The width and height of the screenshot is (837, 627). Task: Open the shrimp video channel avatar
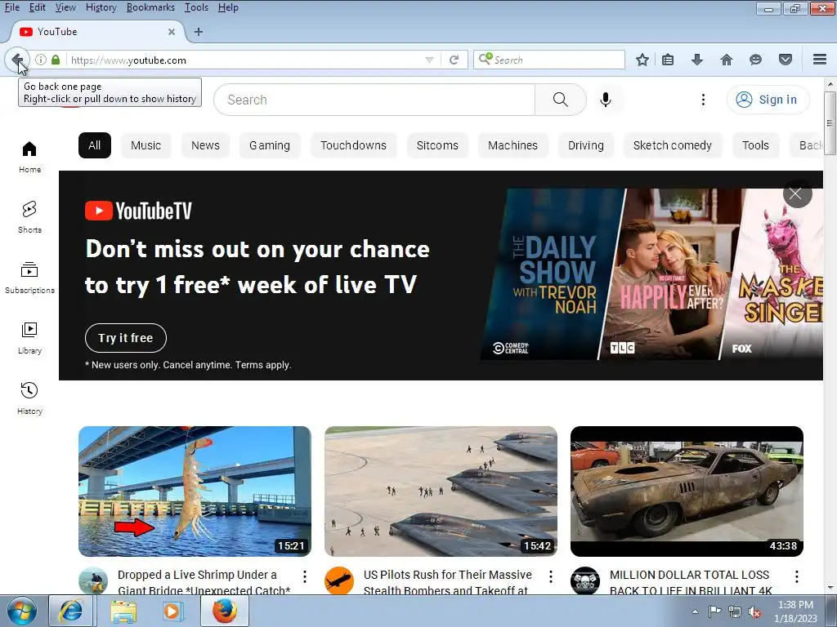(93, 580)
